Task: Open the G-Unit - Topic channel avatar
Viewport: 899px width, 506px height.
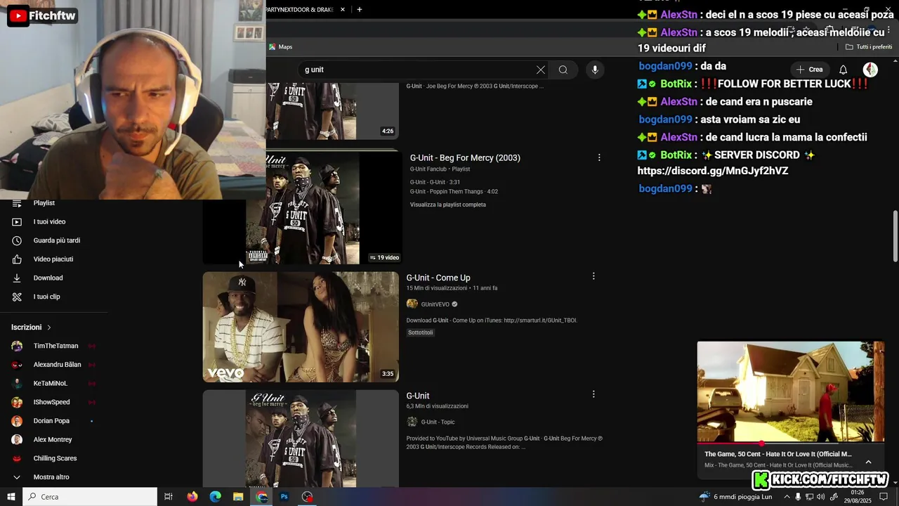Action: [x=412, y=422]
